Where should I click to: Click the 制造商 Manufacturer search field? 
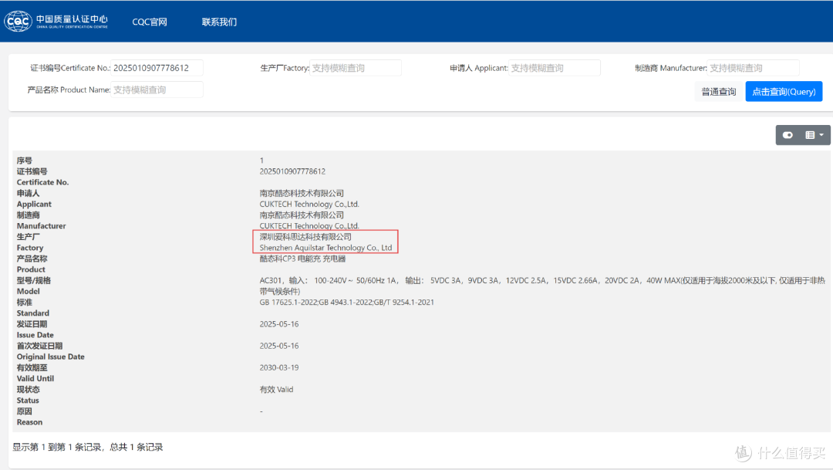tap(754, 68)
